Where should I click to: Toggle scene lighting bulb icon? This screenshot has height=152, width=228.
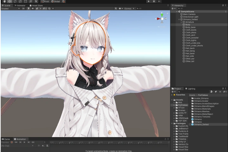coord(28,9)
